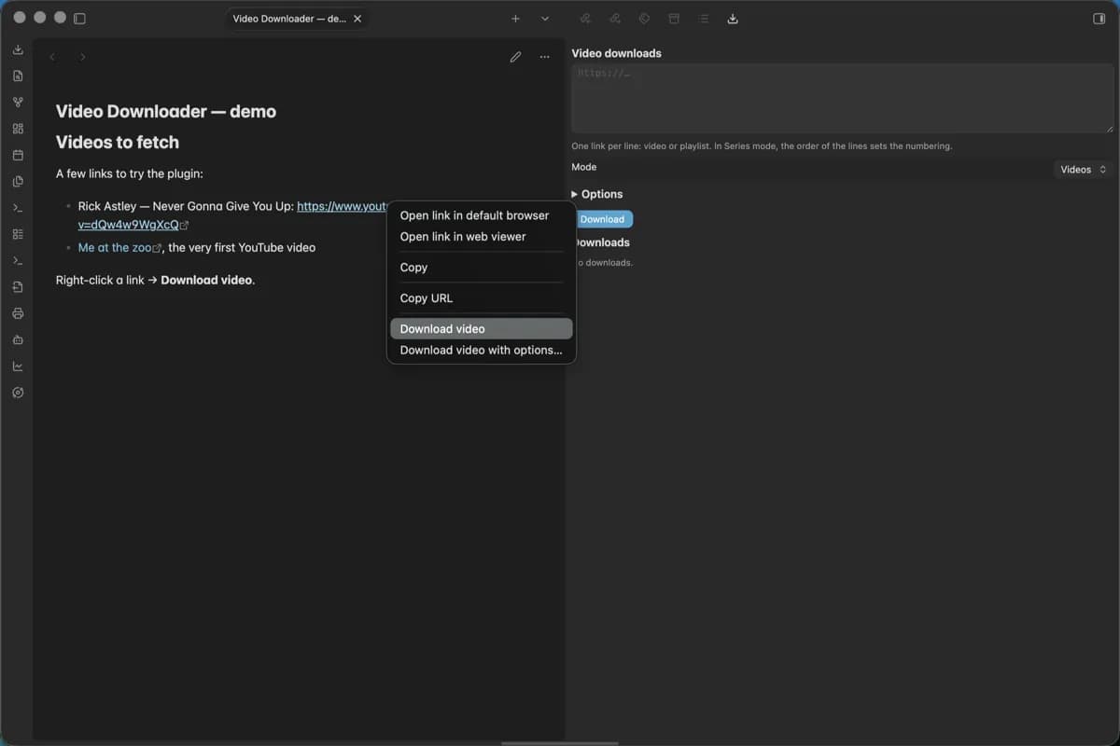The width and height of the screenshot is (1120, 746).
Task: Navigate back with the left arrow
Action: [52, 57]
